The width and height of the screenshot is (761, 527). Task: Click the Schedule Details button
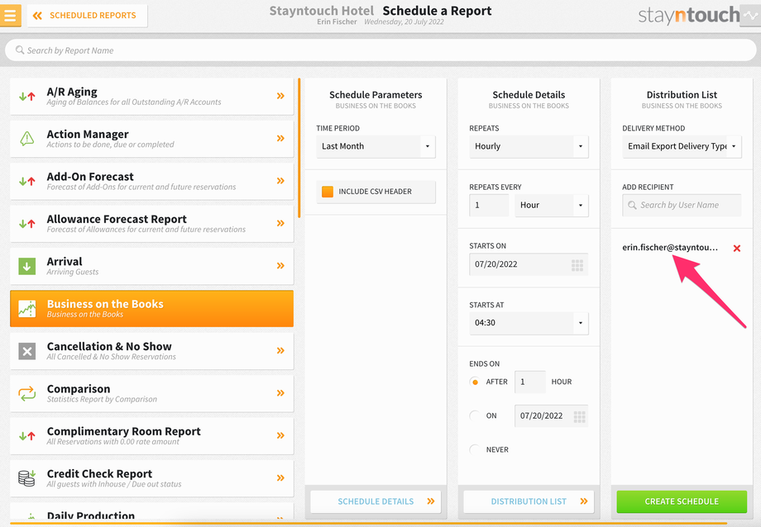point(376,501)
